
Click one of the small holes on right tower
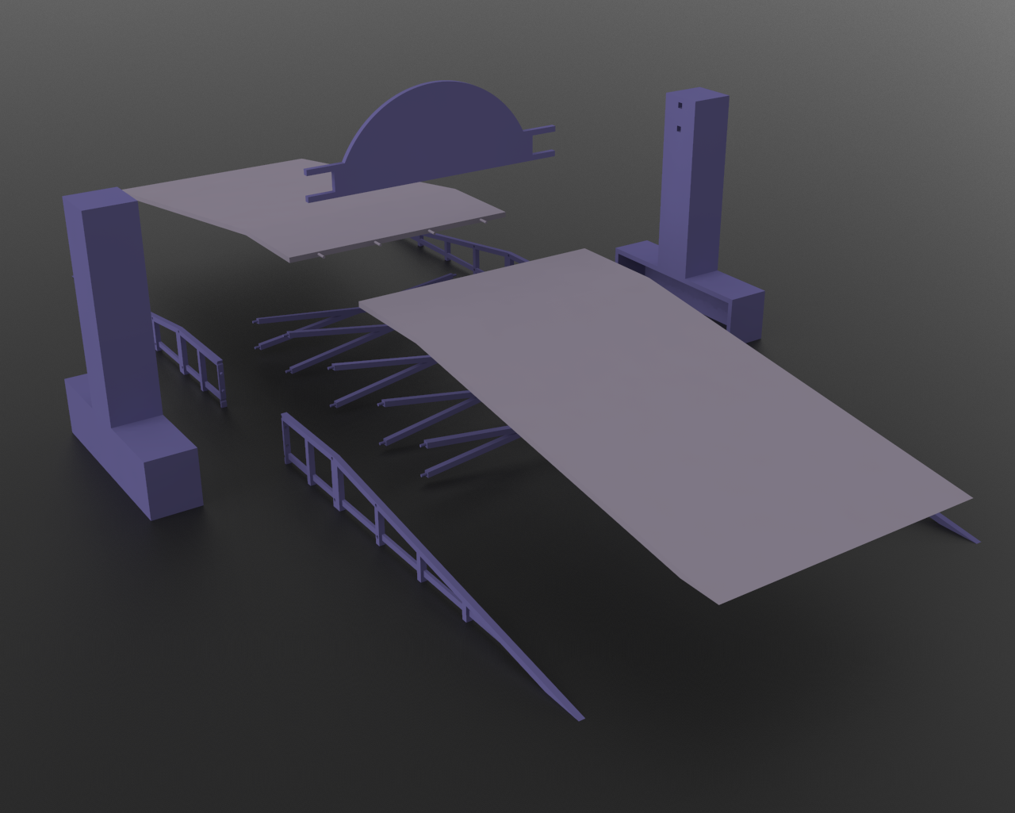point(680,105)
